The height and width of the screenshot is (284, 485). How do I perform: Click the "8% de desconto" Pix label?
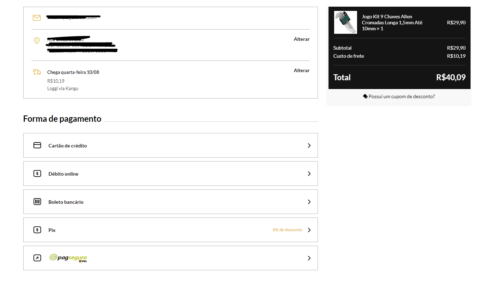287,230
